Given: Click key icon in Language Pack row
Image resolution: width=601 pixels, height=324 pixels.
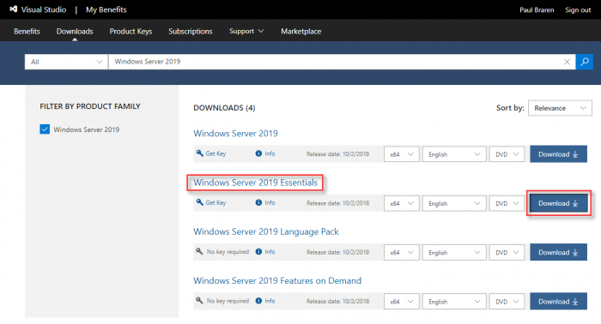Looking at the screenshot, I should (199, 252).
